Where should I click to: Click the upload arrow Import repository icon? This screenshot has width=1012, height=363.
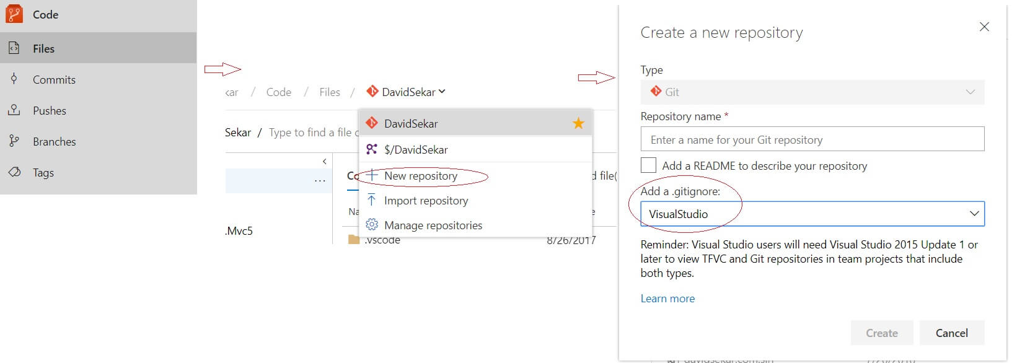(x=372, y=199)
